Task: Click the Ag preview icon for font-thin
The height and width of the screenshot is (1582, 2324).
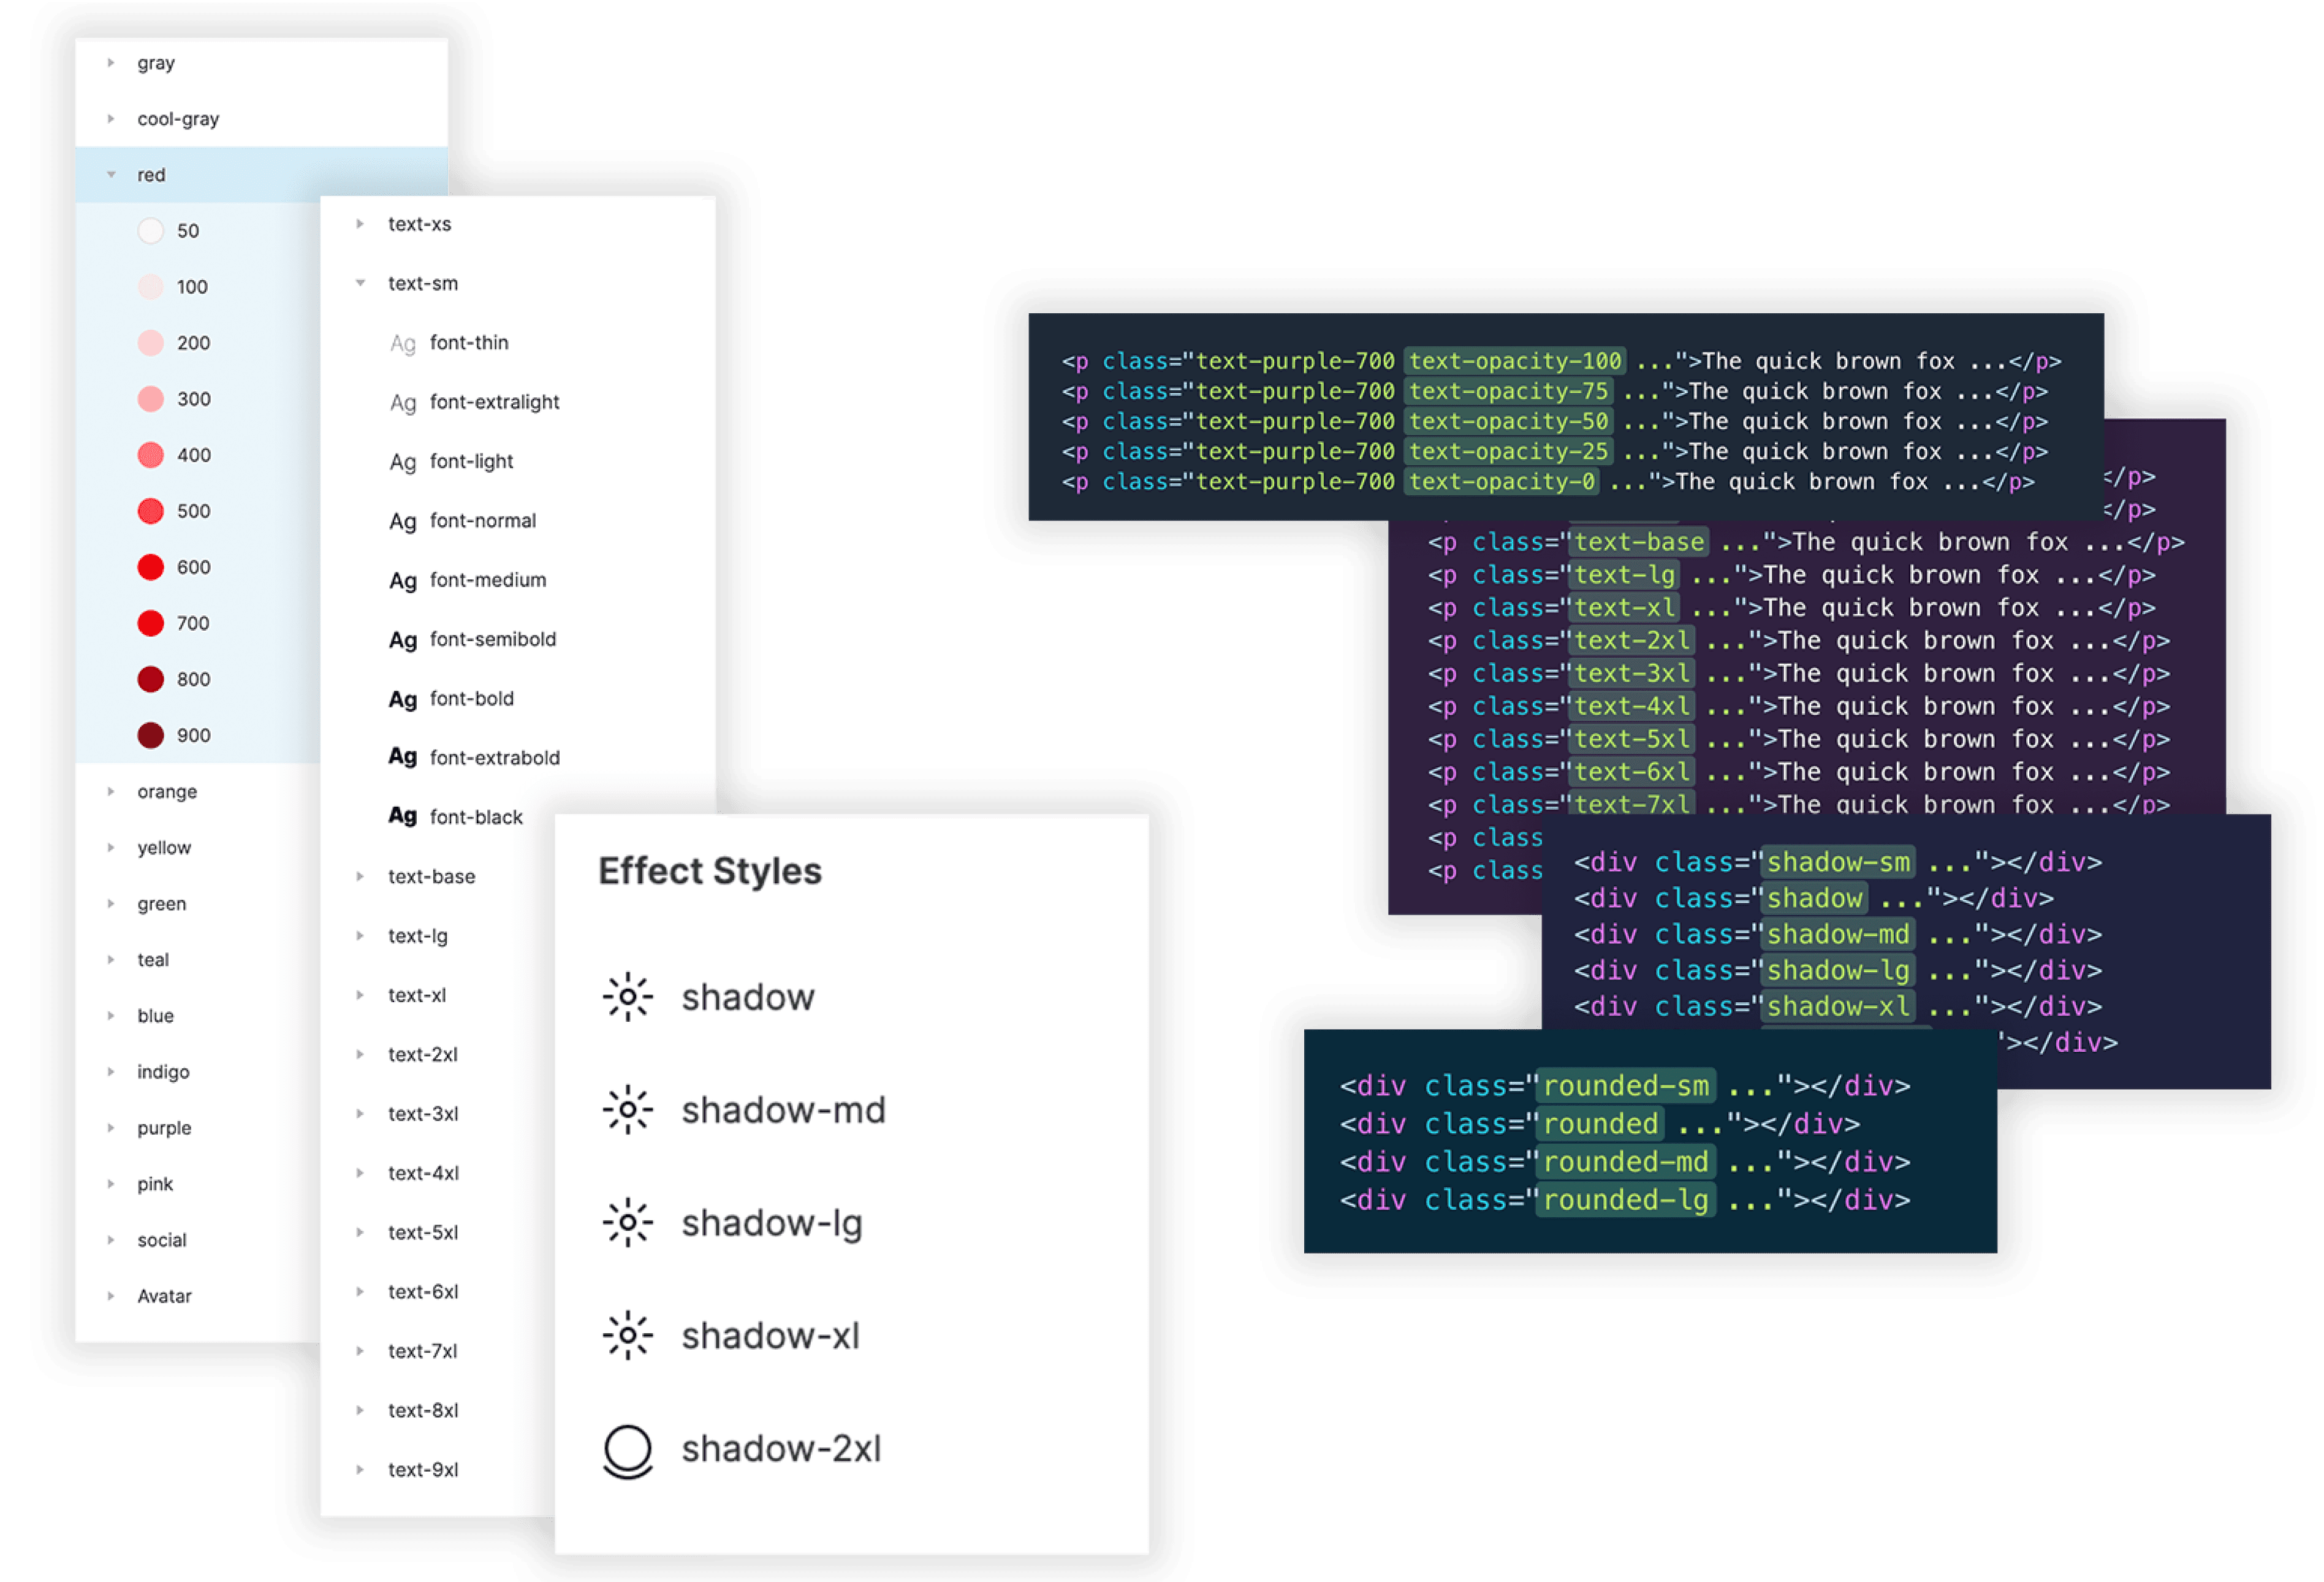Action: 403,344
